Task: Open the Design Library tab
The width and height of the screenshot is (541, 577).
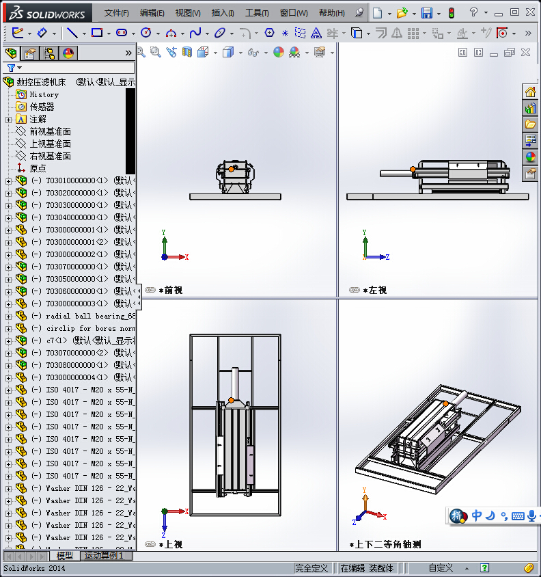Action: 530,109
